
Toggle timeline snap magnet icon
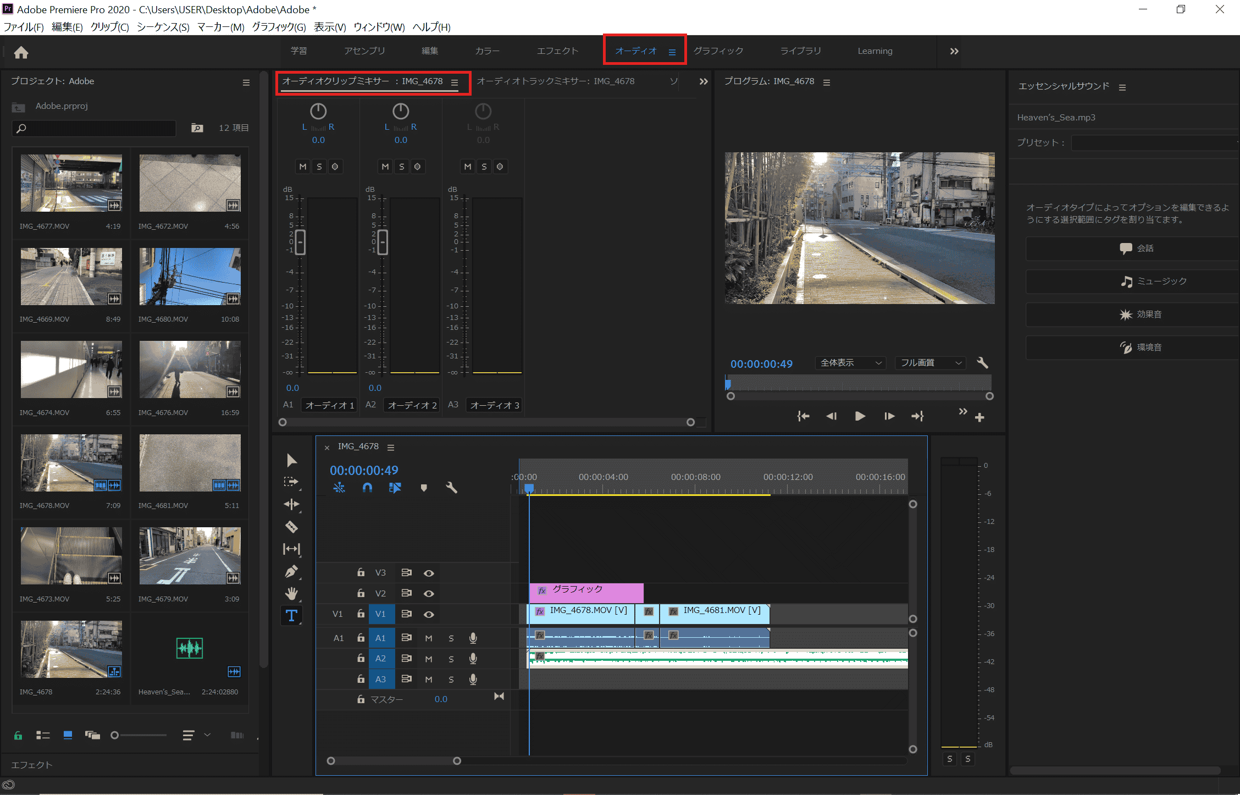(x=367, y=488)
